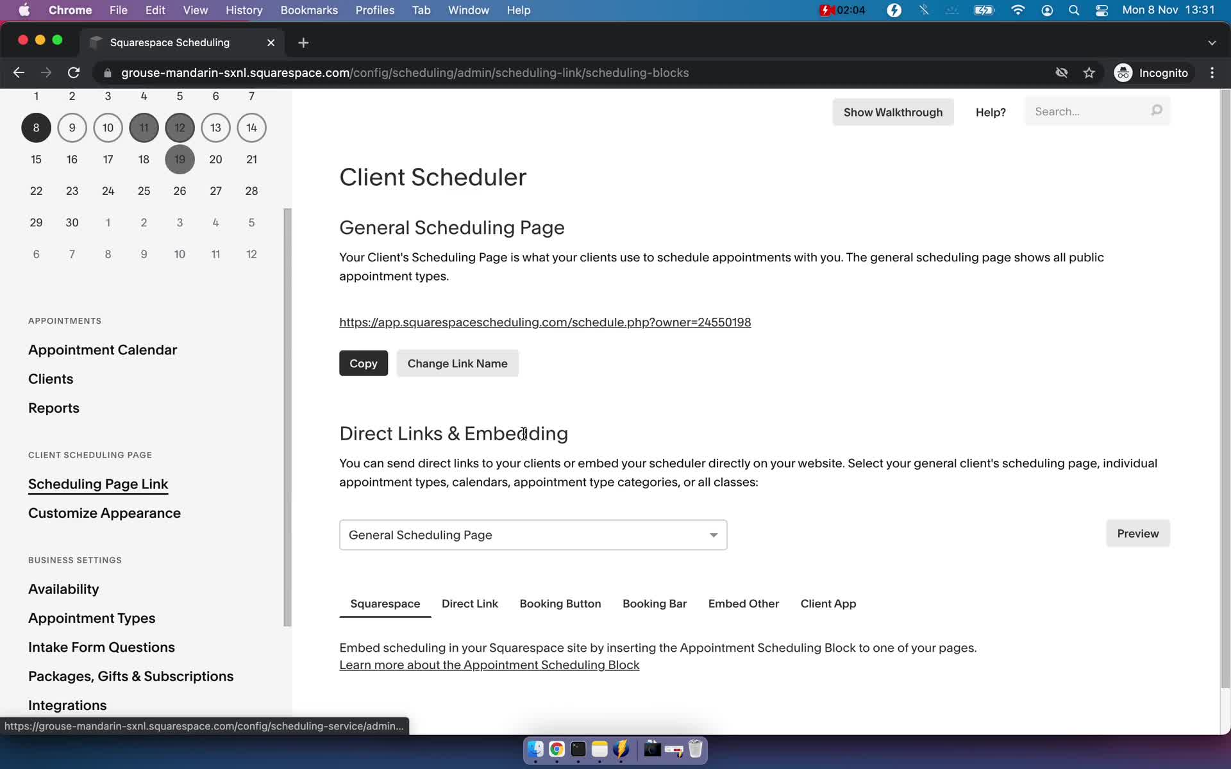Viewport: 1231px width, 769px height.
Task: Open the squarespacescheduling.com schedule URL
Action: coord(545,322)
